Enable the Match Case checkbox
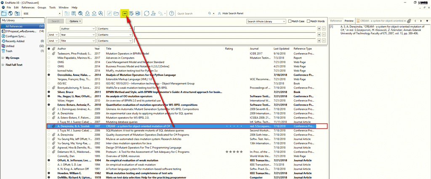Viewport: 431px width, 179px height. coord(290,21)
